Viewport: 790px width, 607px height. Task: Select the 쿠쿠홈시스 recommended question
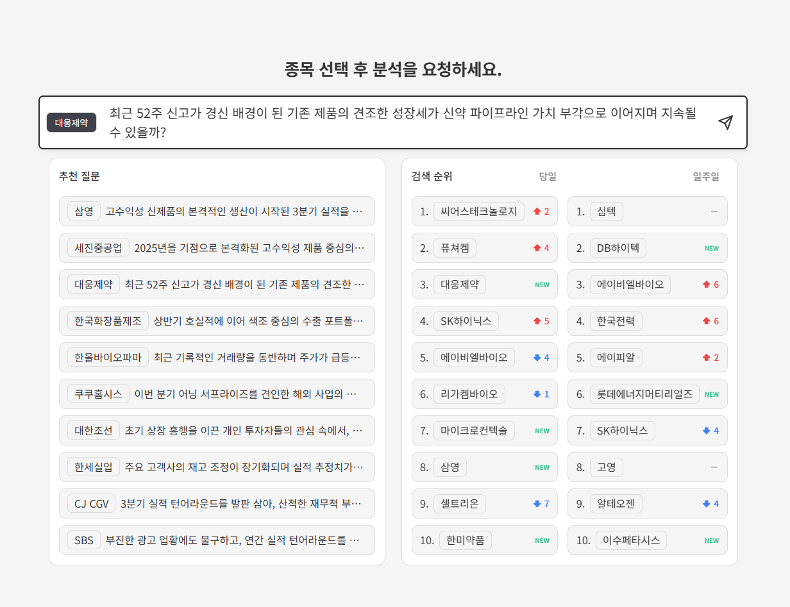pos(217,394)
